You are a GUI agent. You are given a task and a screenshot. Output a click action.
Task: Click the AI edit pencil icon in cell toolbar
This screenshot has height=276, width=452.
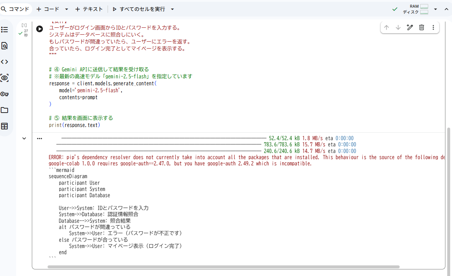410,27
